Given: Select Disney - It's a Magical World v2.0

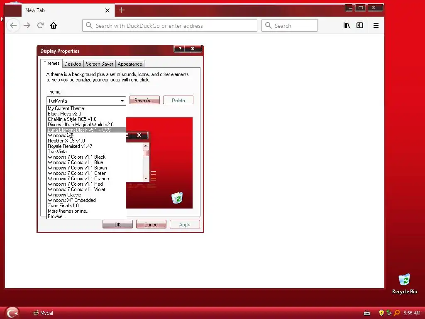Looking at the screenshot, I should 86,125.
